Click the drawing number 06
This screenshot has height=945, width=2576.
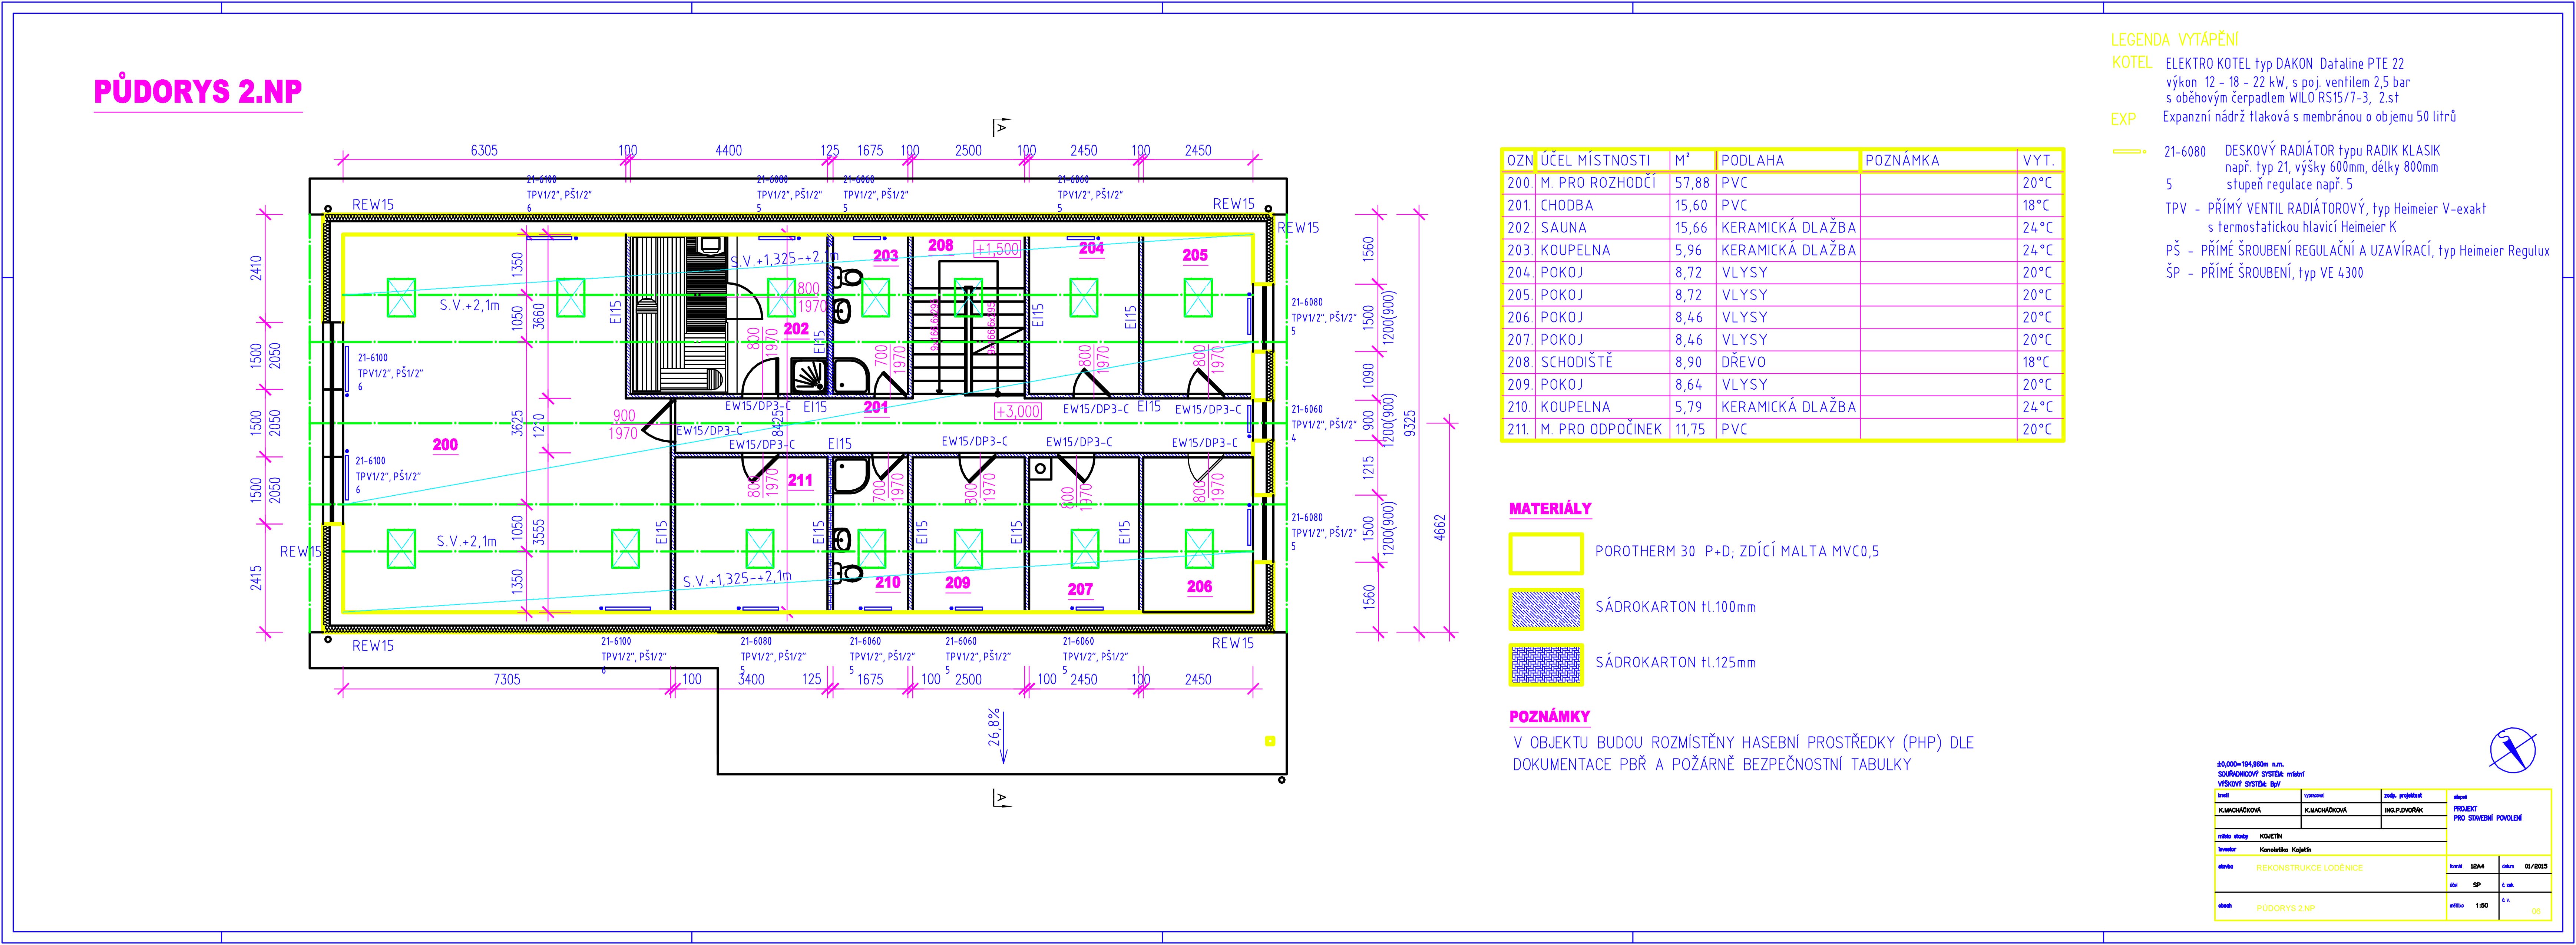pyautogui.click(x=2536, y=911)
